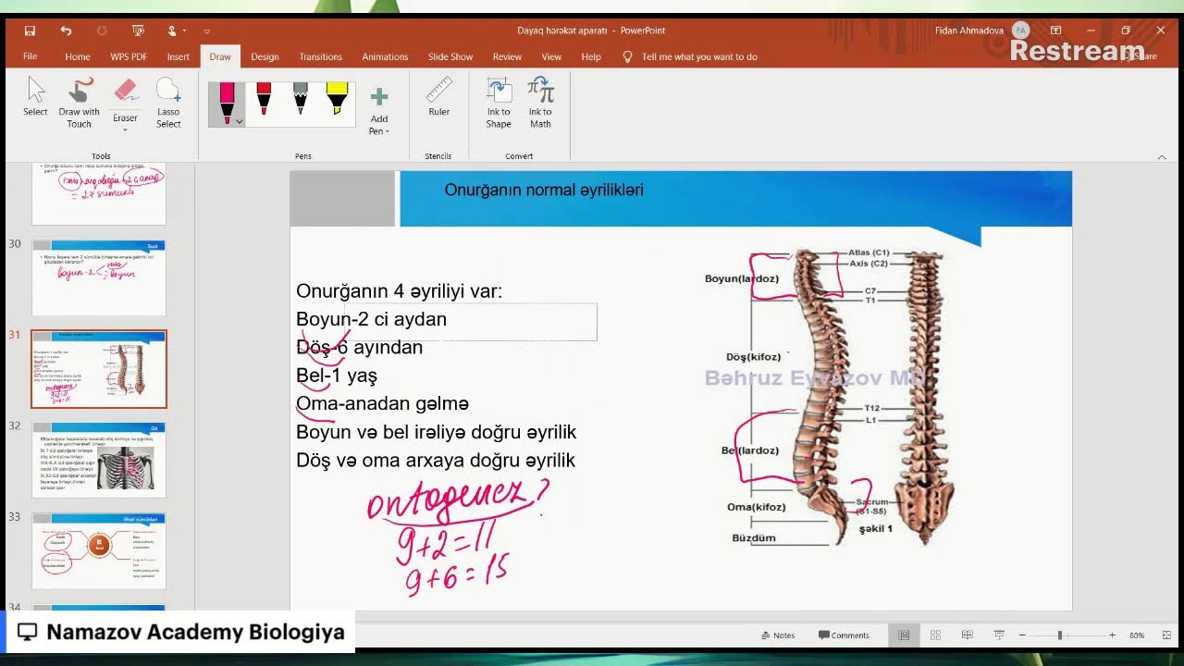Image resolution: width=1184 pixels, height=666 pixels.
Task: Toggle Draw with Touch
Action: tap(79, 103)
